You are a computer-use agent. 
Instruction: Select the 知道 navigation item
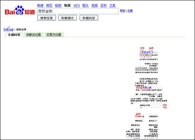coord(67,6)
